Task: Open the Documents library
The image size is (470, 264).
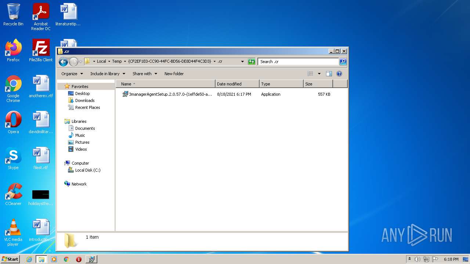Action: pyautogui.click(x=85, y=128)
